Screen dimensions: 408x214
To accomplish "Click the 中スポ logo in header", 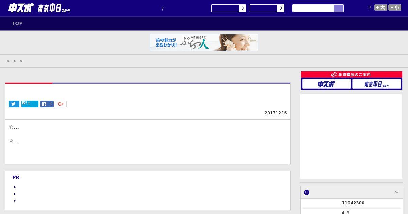I will pos(21,8).
